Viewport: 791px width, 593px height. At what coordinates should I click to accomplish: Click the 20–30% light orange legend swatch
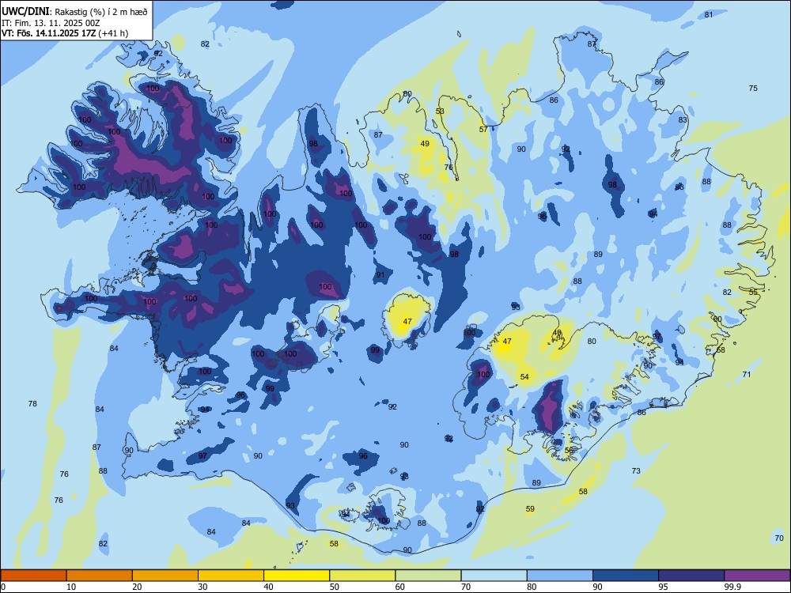165,576
